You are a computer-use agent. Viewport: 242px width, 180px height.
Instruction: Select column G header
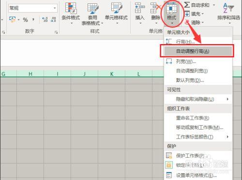pyautogui.click(x=8, y=74)
